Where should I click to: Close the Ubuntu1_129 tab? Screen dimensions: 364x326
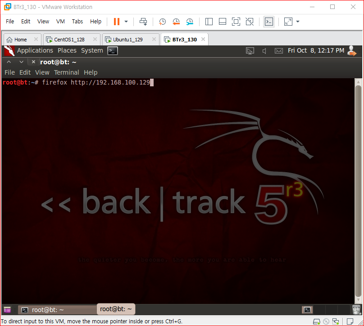click(x=154, y=40)
